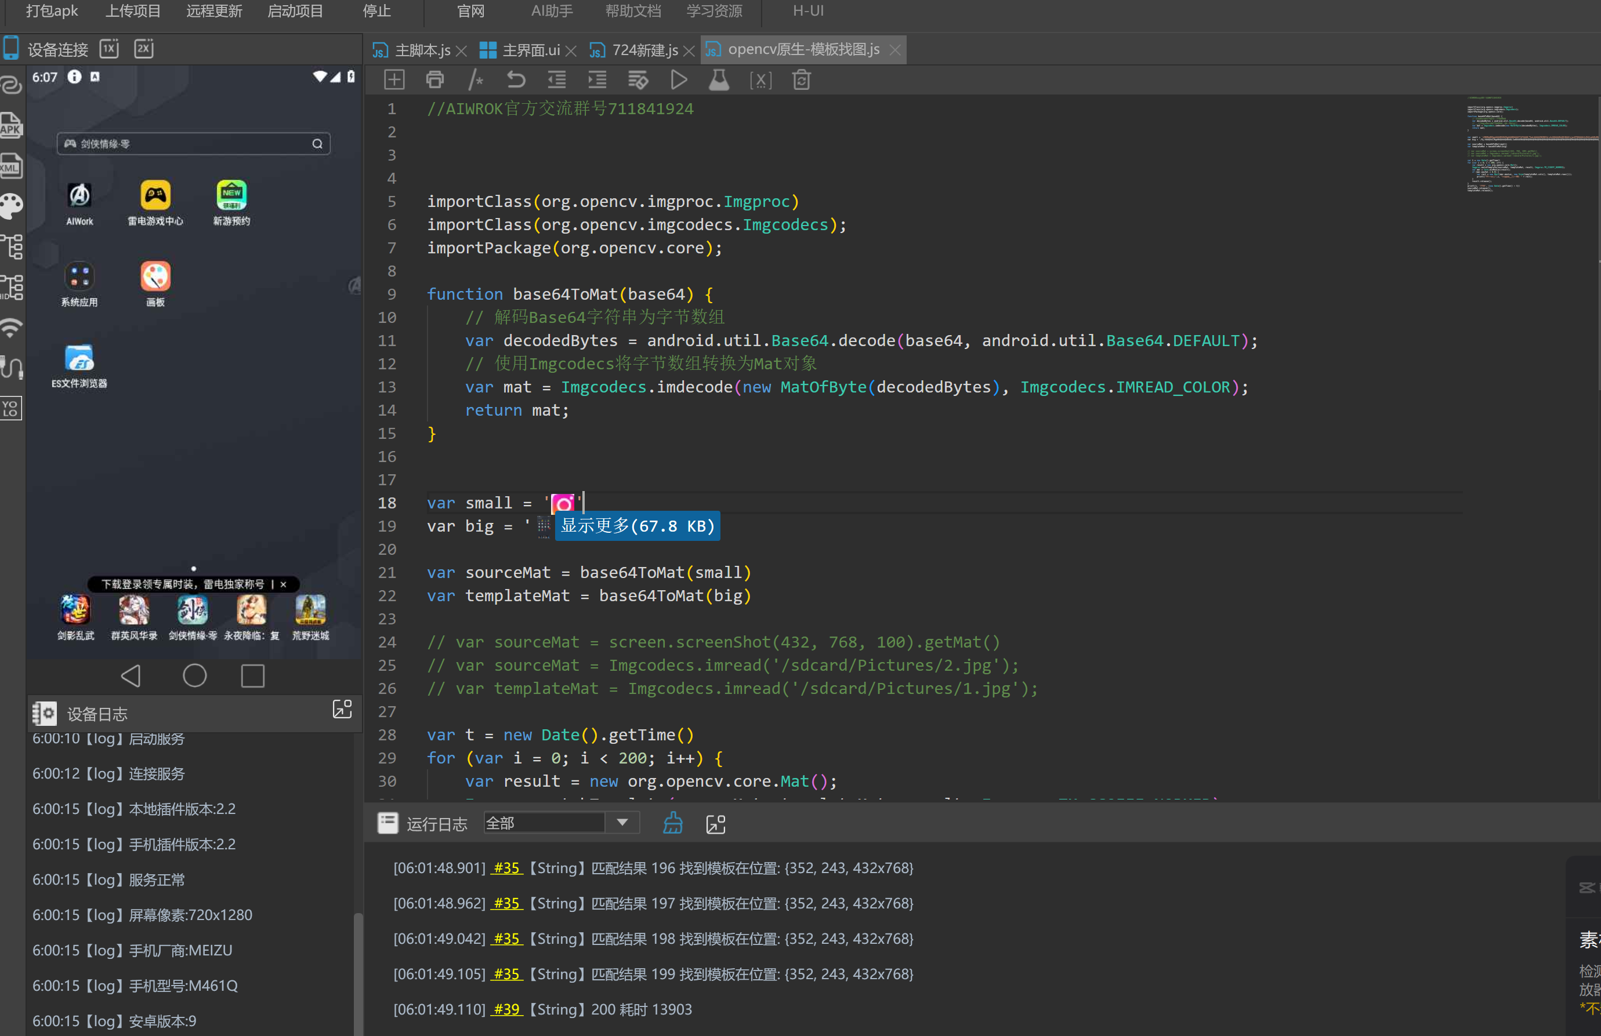Click the decrease indent icon
This screenshot has height=1036, width=1601.
(557, 80)
